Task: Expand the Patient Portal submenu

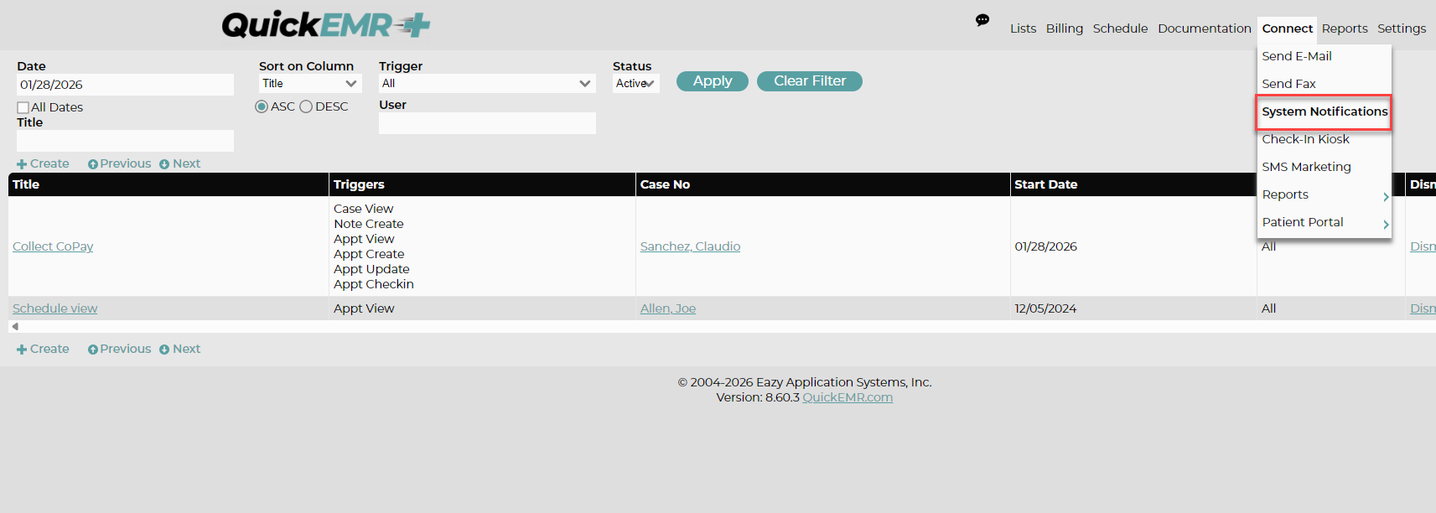Action: [1325, 222]
